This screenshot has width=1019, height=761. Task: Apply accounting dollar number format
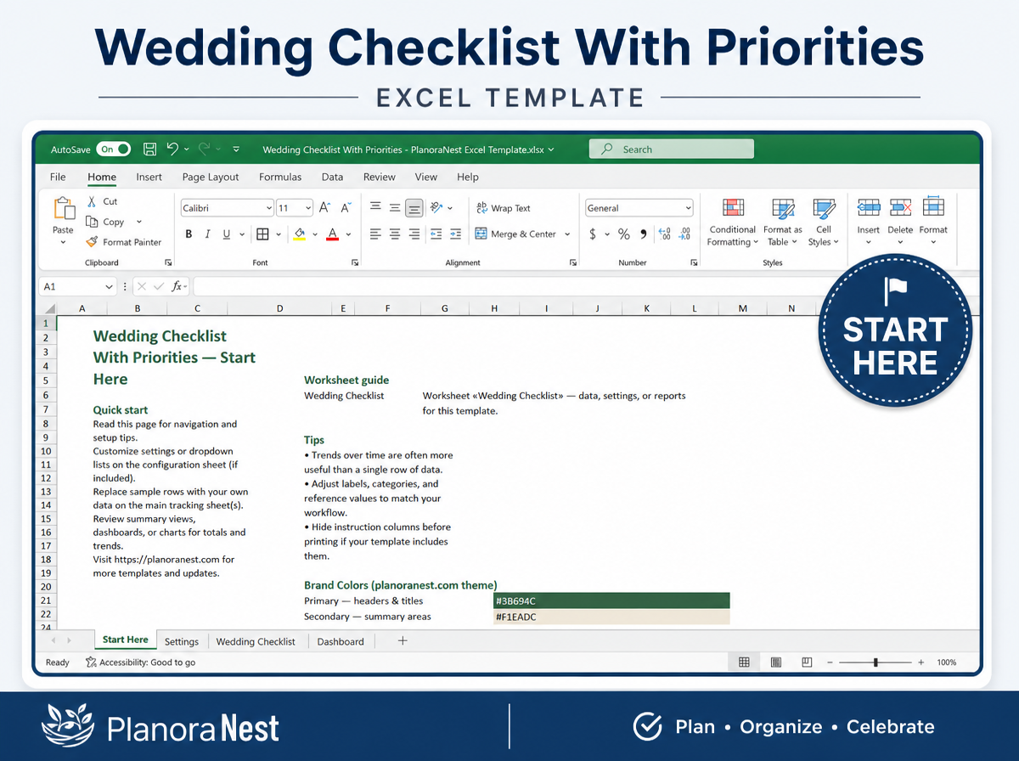pyautogui.click(x=593, y=234)
